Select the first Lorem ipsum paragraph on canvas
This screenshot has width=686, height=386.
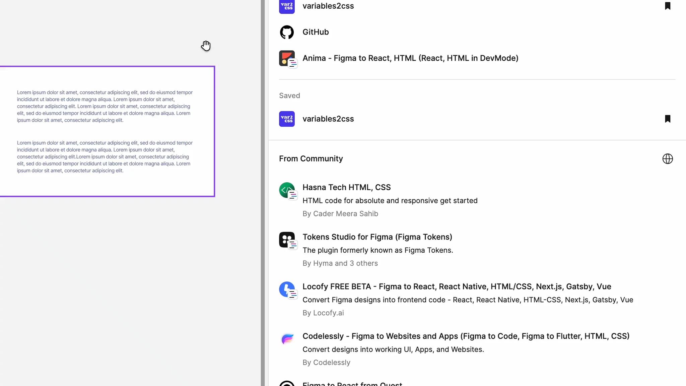(105, 106)
